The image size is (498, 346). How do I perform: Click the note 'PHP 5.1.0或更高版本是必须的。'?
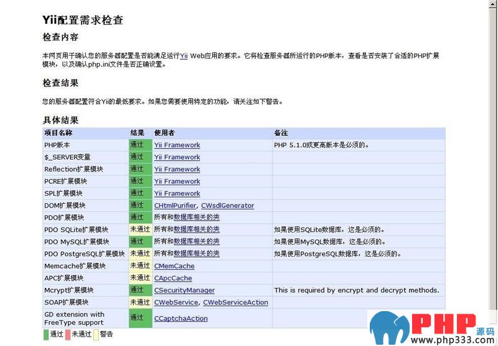pos(321,145)
